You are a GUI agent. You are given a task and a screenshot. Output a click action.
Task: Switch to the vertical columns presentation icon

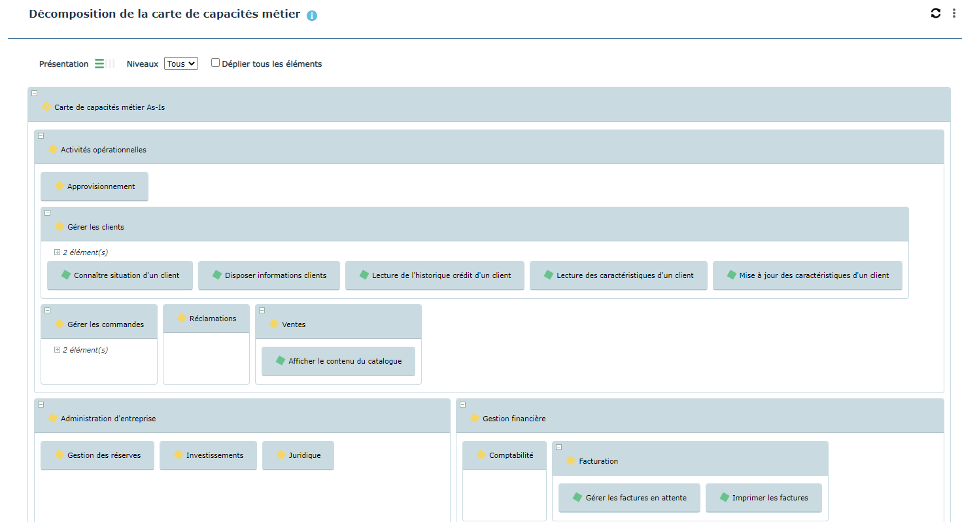(111, 63)
